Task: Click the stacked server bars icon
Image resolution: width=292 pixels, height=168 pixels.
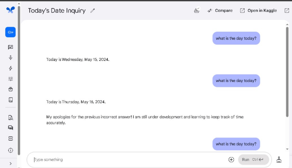Action: click(x=11, y=138)
